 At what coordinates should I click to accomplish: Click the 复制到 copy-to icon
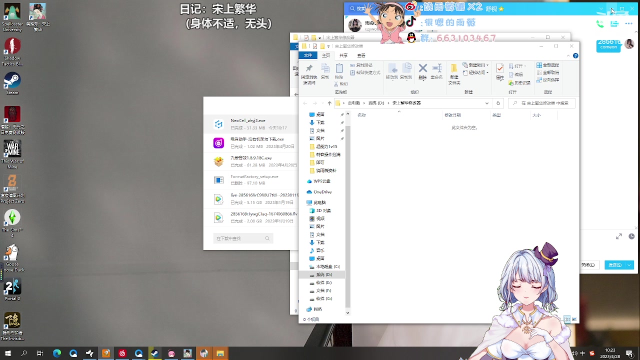pyautogui.click(x=406, y=71)
